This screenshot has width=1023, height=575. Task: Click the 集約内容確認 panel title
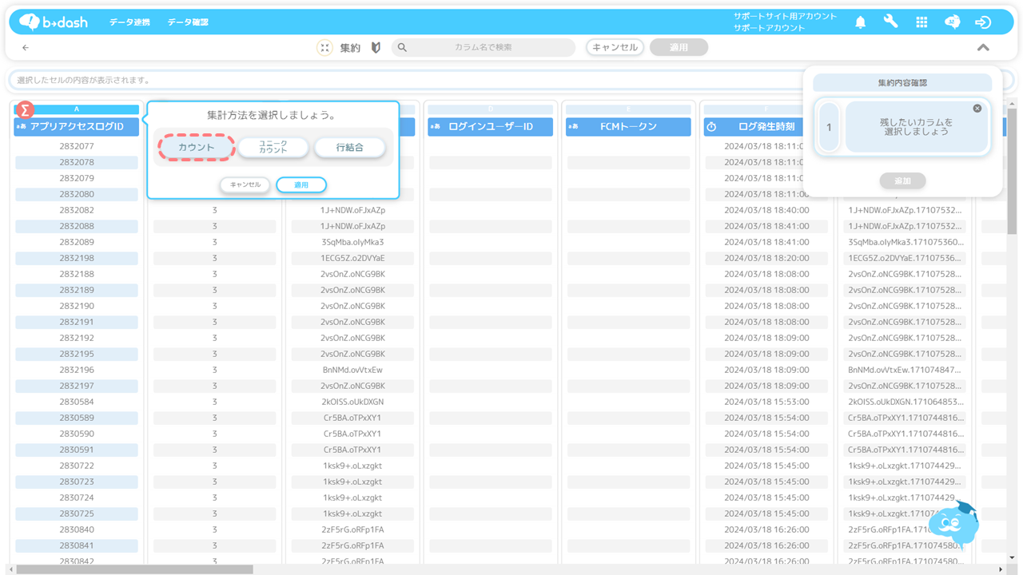(x=902, y=83)
